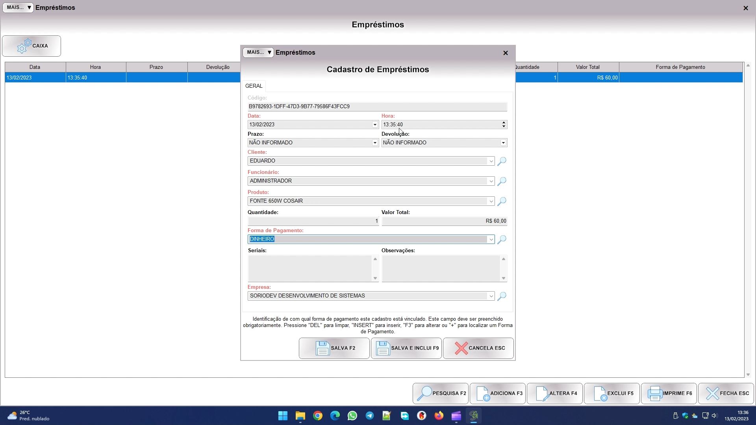Click PESQUISA F2 search button

point(440,394)
